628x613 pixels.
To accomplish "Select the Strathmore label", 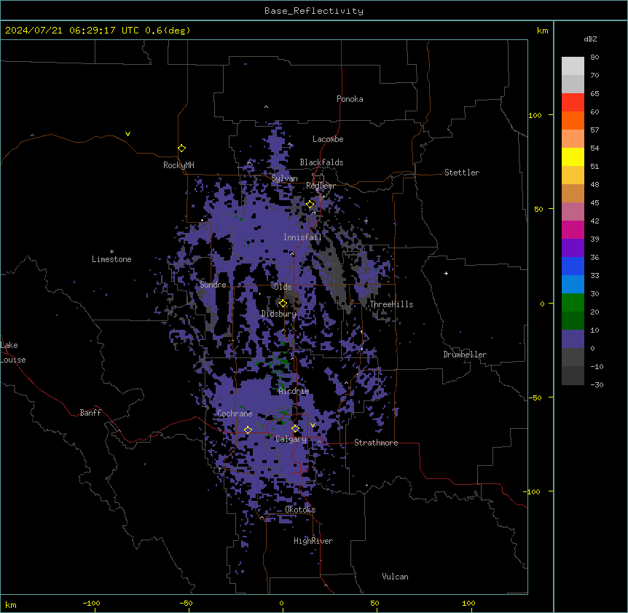I will [x=376, y=443].
